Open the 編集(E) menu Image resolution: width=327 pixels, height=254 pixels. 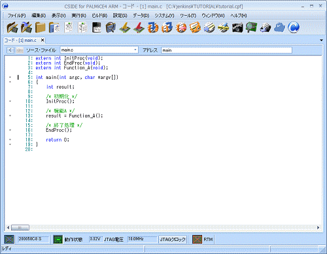[x=39, y=16]
